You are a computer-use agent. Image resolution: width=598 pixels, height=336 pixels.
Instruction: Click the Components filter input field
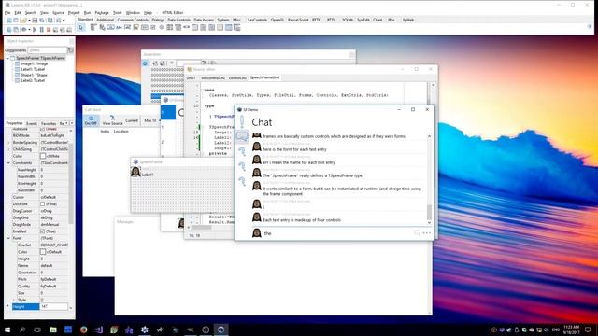(x=48, y=49)
